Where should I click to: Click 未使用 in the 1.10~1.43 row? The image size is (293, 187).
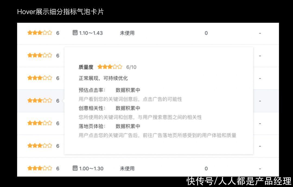tap(127, 33)
